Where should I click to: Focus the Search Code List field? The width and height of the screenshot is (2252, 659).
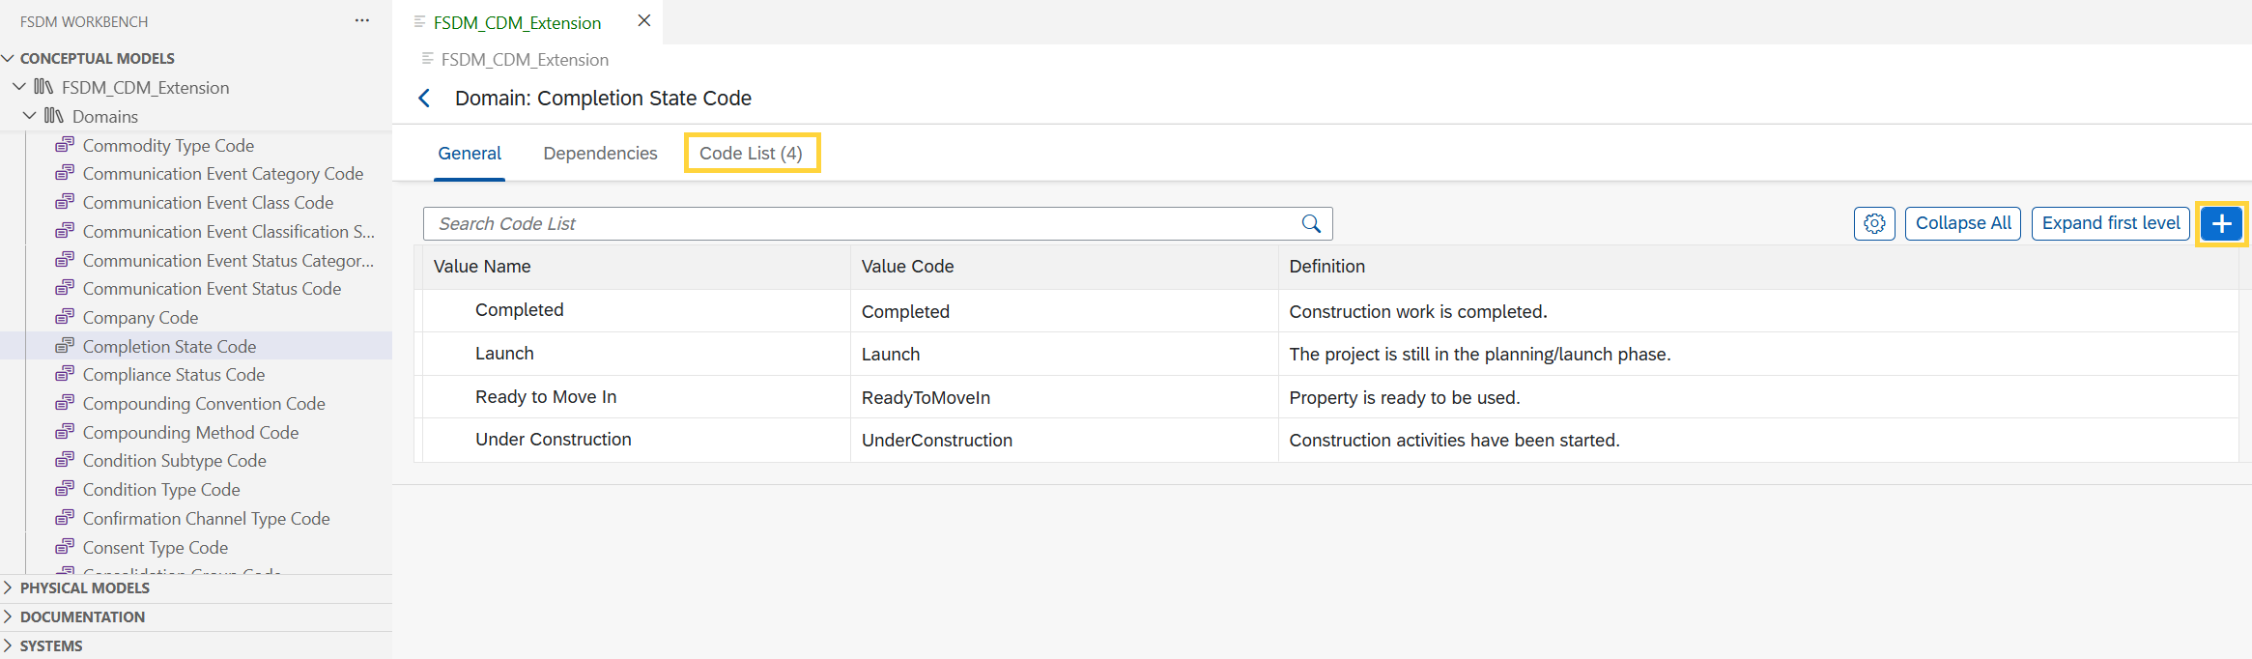click(x=877, y=223)
